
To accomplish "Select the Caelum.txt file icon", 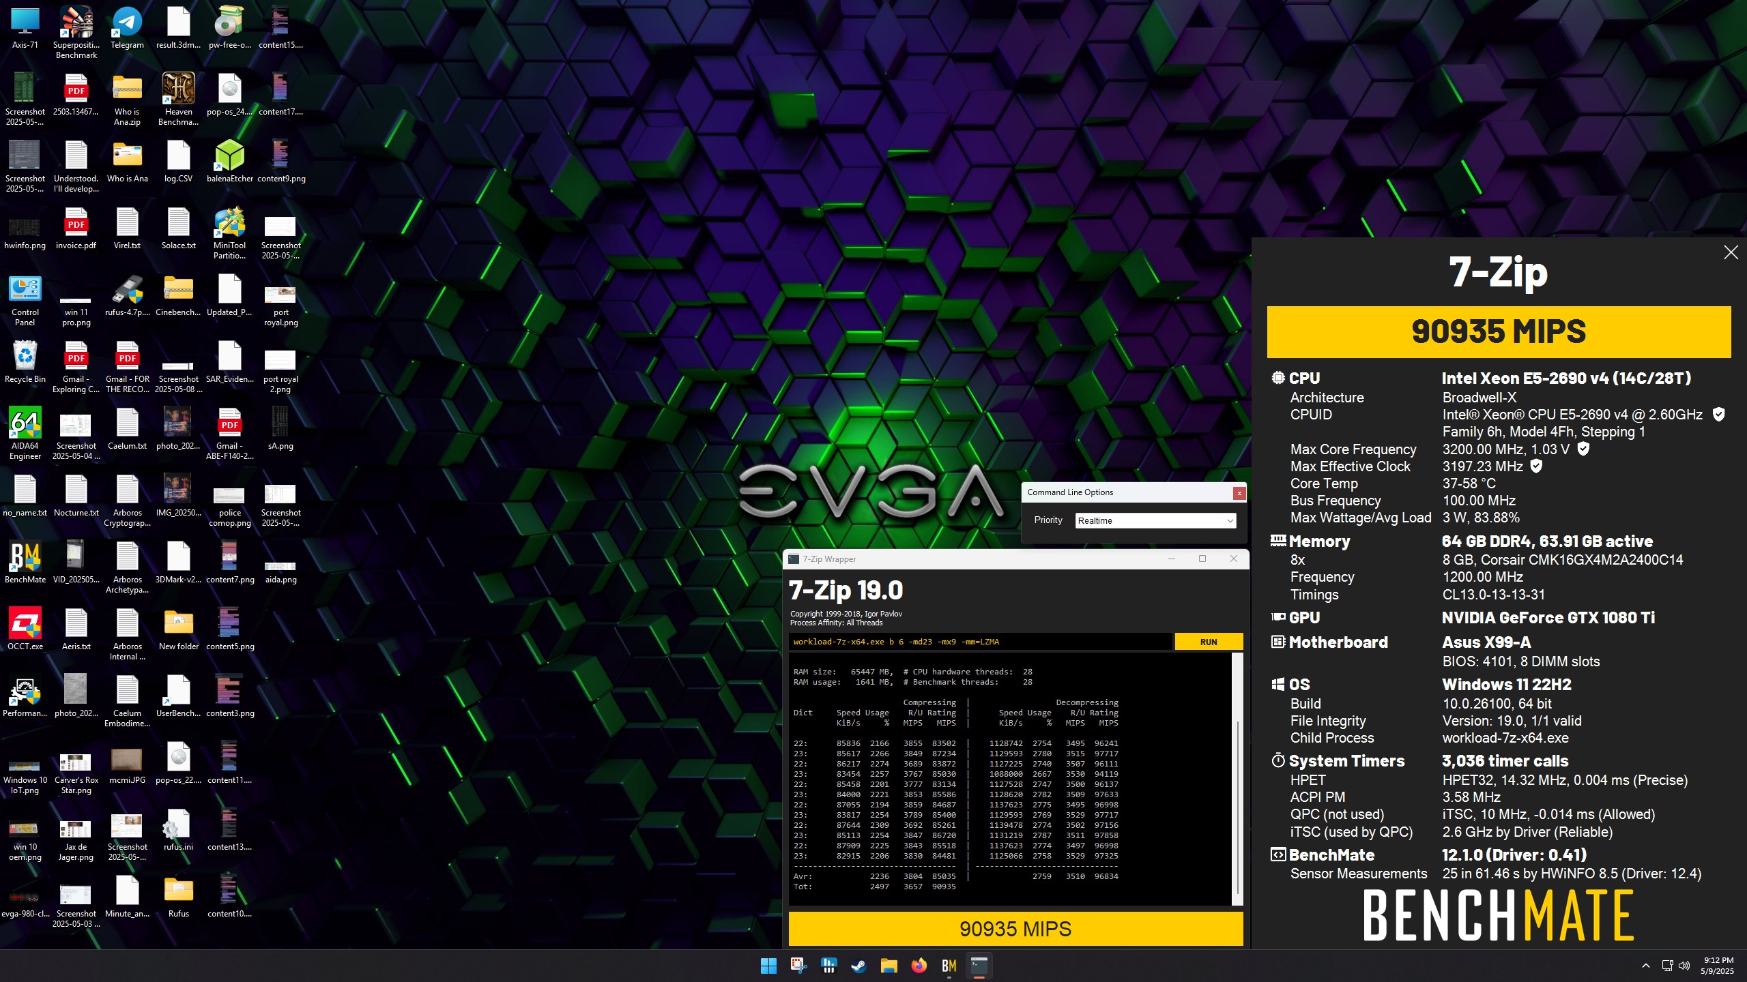I will pos(127,428).
